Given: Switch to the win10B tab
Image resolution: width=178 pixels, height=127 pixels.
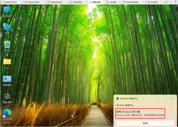Looking at the screenshot, I should tap(113, 2).
